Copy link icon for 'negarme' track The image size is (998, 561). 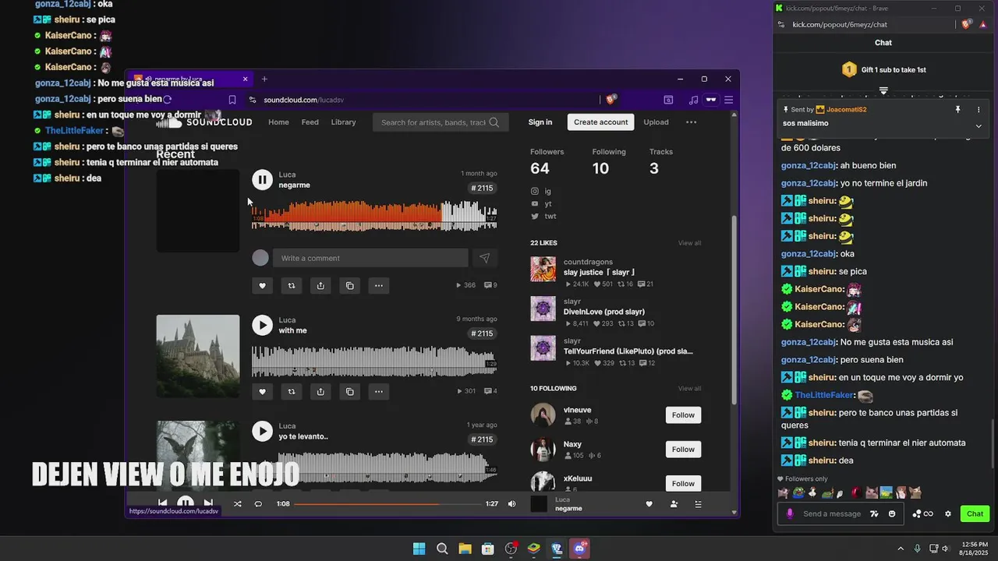point(349,285)
